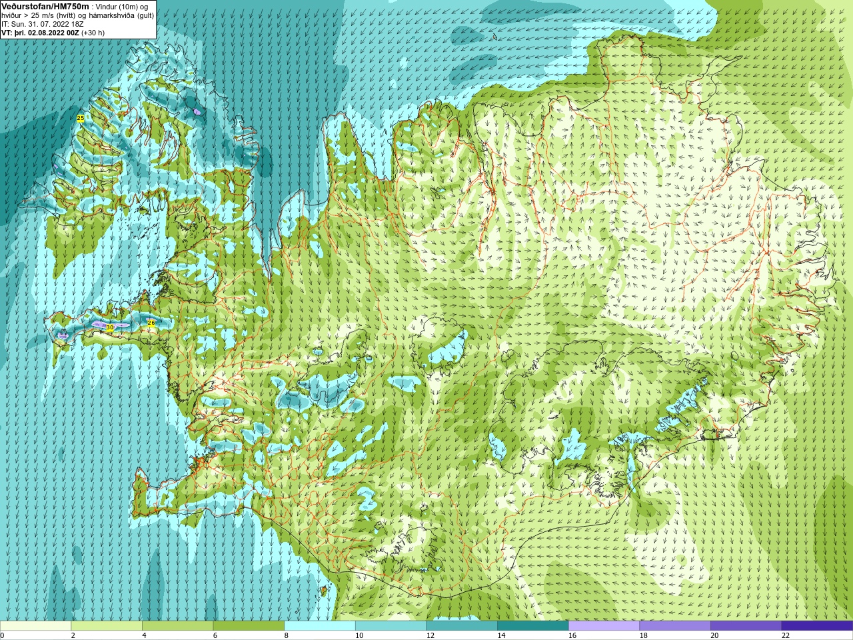853x640 pixels.
Task: Click the legend scale number '8'
Action: pos(287,635)
